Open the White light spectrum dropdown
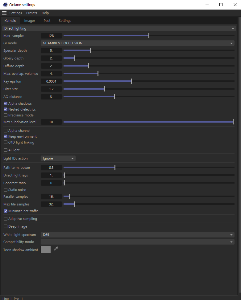 tap(137, 235)
